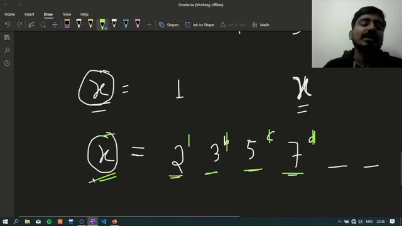Image resolution: width=402 pixels, height=226 pixels.
Task: Open the volume control in tray
Action: 361,222
